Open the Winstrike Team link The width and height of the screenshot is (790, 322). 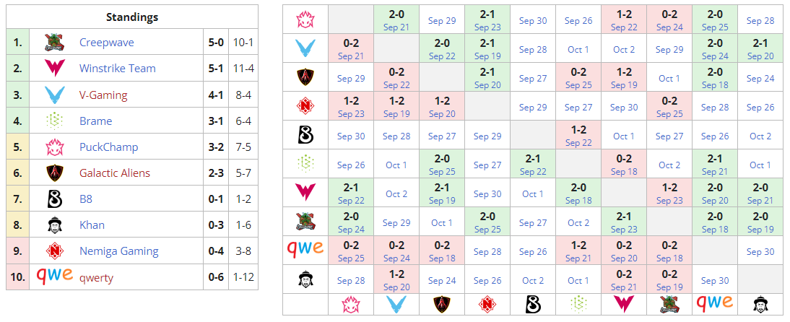[117, 69]
